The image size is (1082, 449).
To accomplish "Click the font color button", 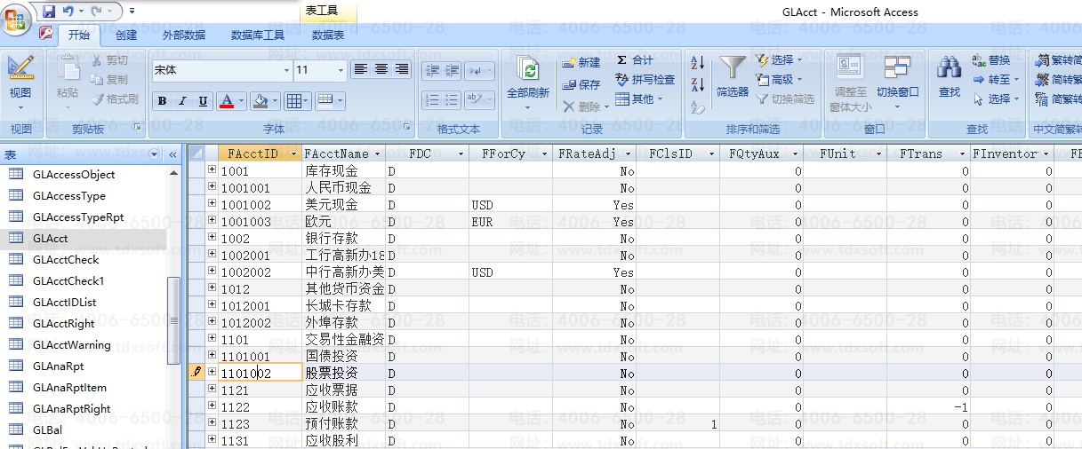I will point(226,101).
